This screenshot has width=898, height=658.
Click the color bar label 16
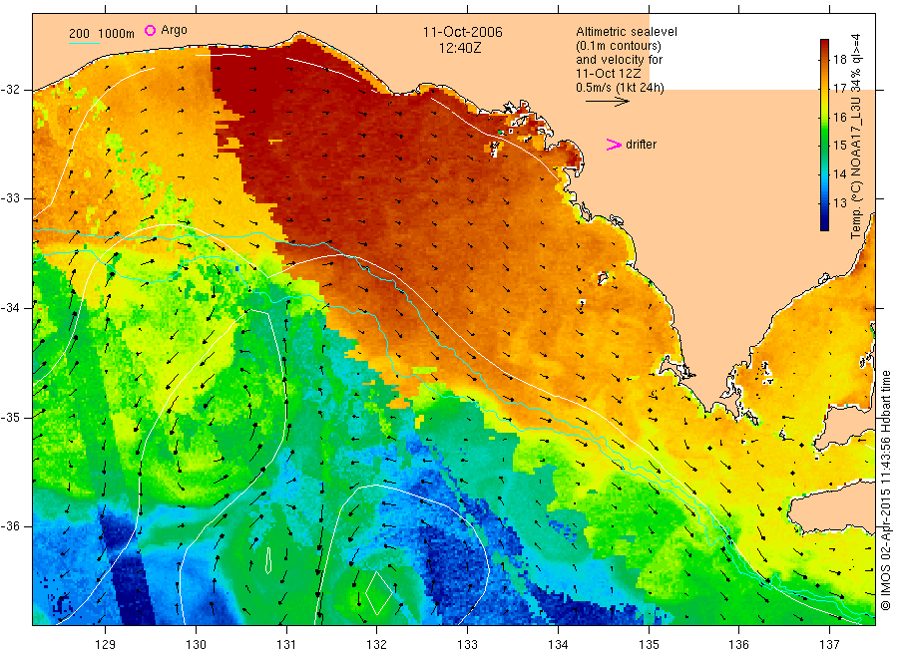point(839,118)
